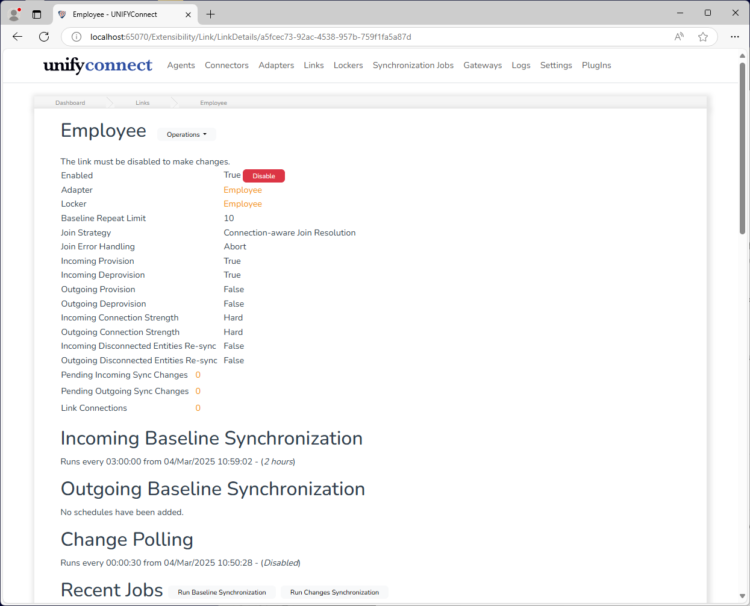
Task: Open Read aloud icon in address bar
Action: coord(679,37)
